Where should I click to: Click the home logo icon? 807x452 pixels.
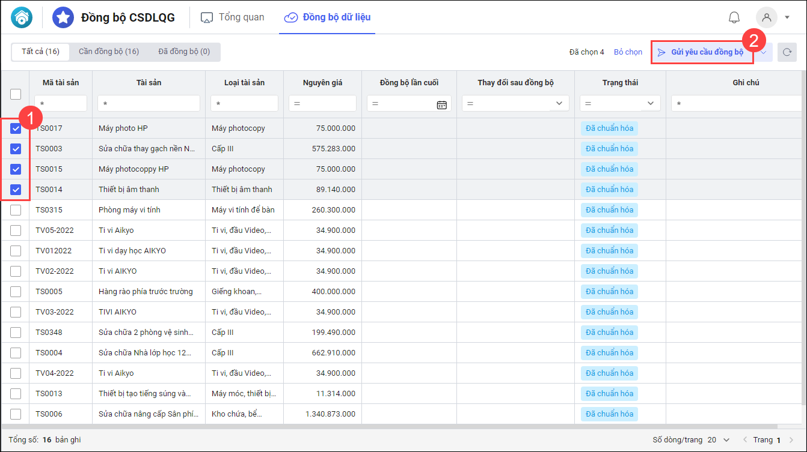(x=22, y=17)
